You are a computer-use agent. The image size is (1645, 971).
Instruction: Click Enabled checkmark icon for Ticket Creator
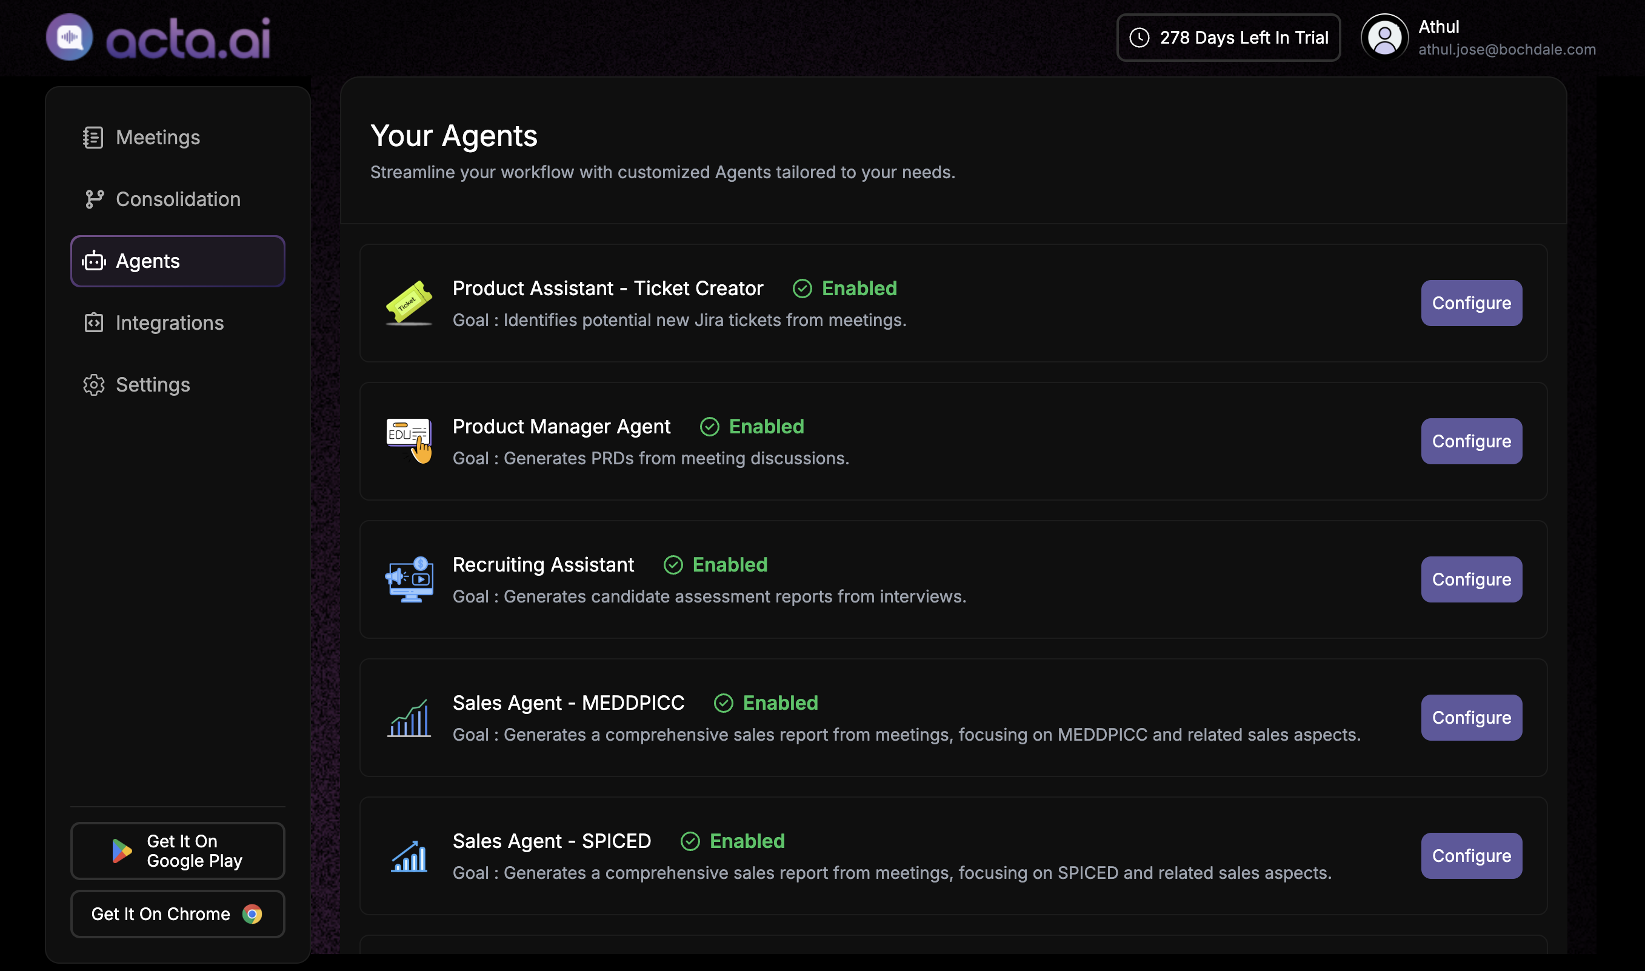801,289
